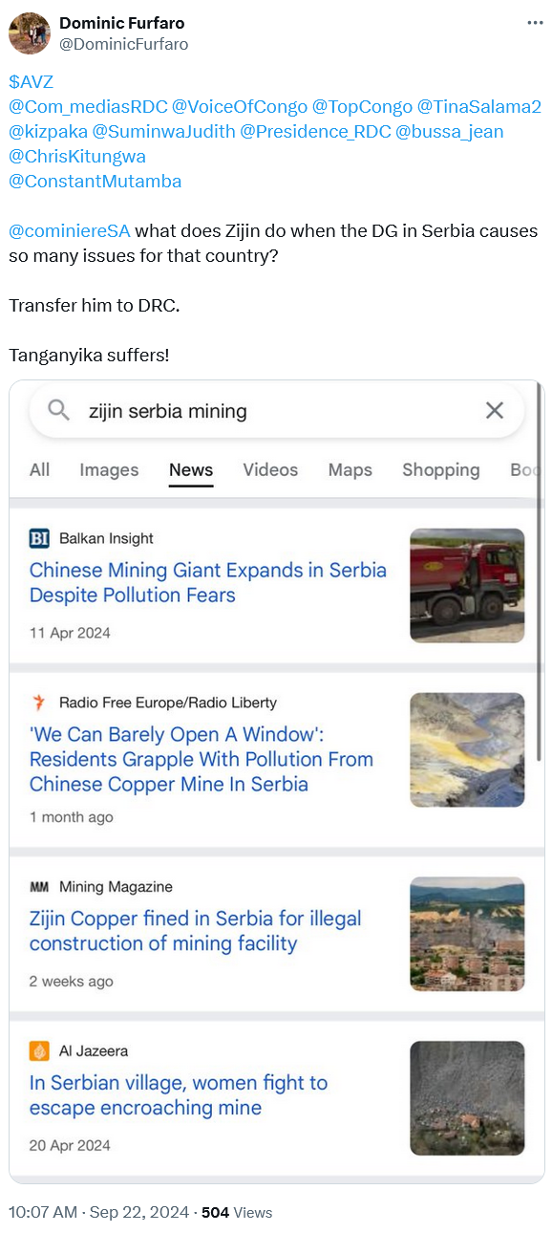The height and width of the screenshot is (1233, 552).
Task: Click the Radio Free Europe torch icon
Action: [x=39, y=703]
